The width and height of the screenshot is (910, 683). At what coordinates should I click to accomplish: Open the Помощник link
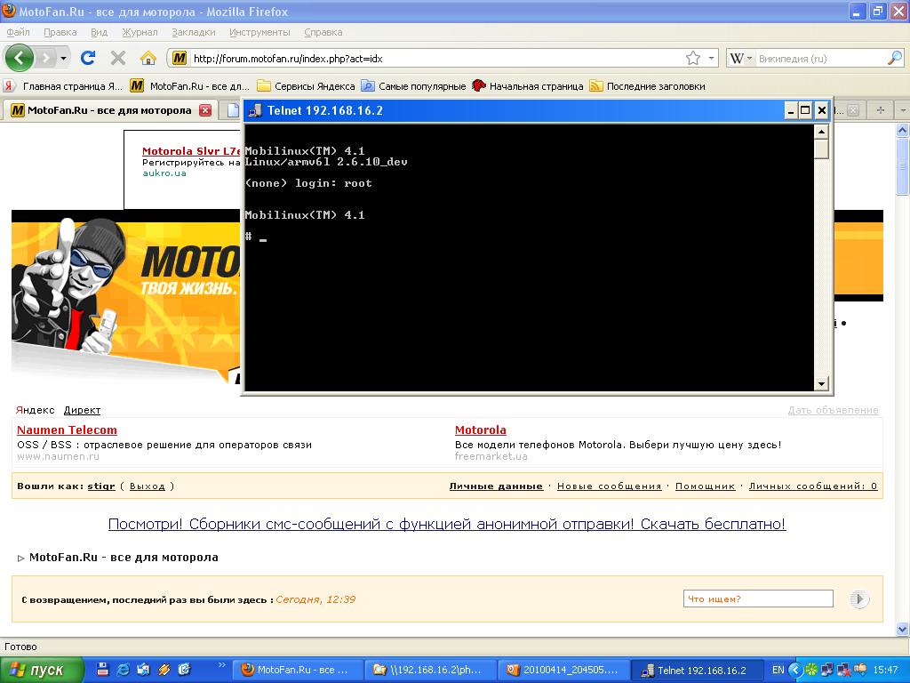coord(705,486)
